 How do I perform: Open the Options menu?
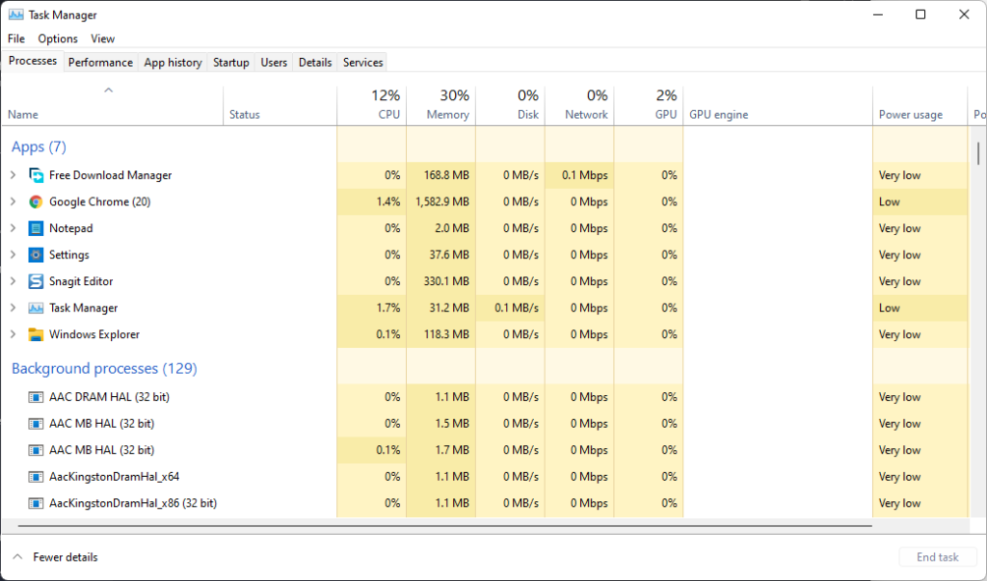click(58, 39)
